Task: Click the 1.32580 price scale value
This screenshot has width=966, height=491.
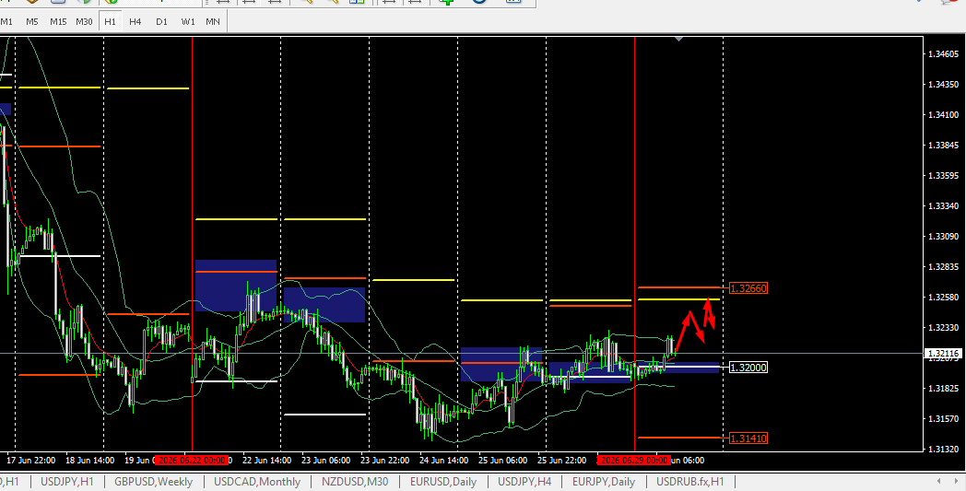Action: [943, 297]
